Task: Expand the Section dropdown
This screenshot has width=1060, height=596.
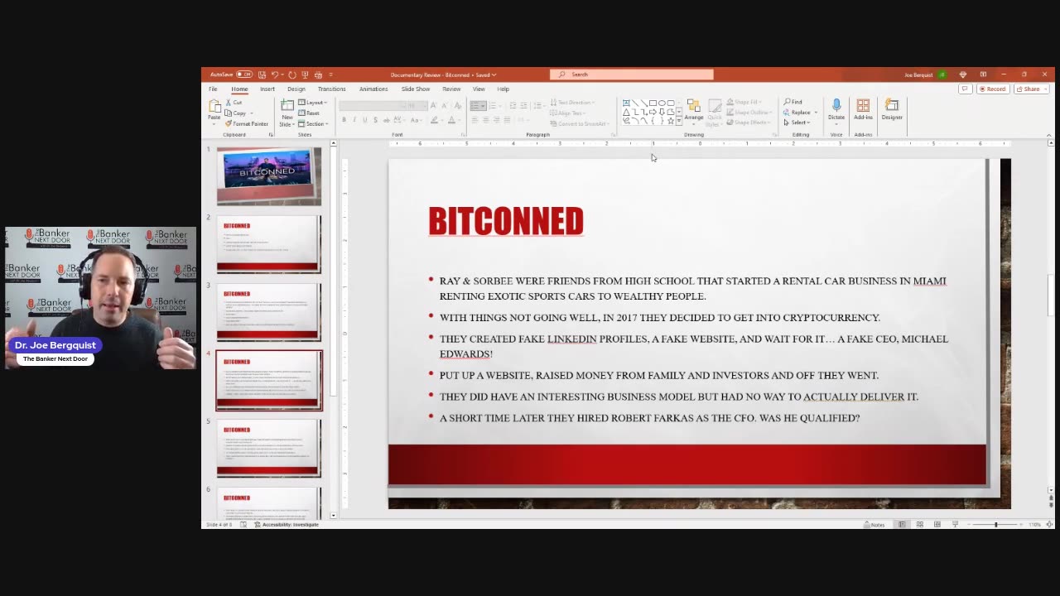Action: click(x=313, y=123)
